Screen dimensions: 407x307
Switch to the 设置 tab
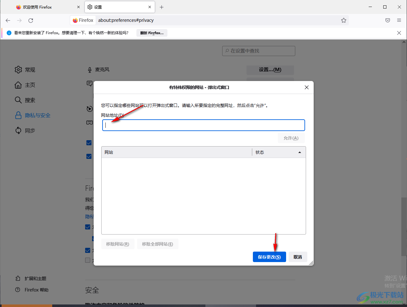pos(120,7)
